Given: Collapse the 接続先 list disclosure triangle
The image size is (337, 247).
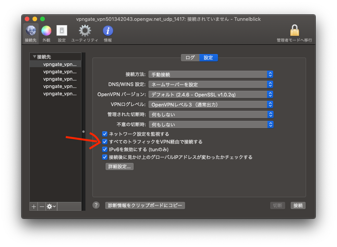Looking at the screenshot, I should click(34, 57).
